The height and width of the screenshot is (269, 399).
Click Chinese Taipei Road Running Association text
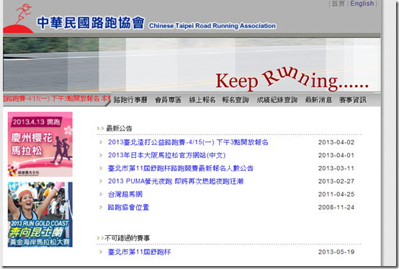[x=212, y=26]
